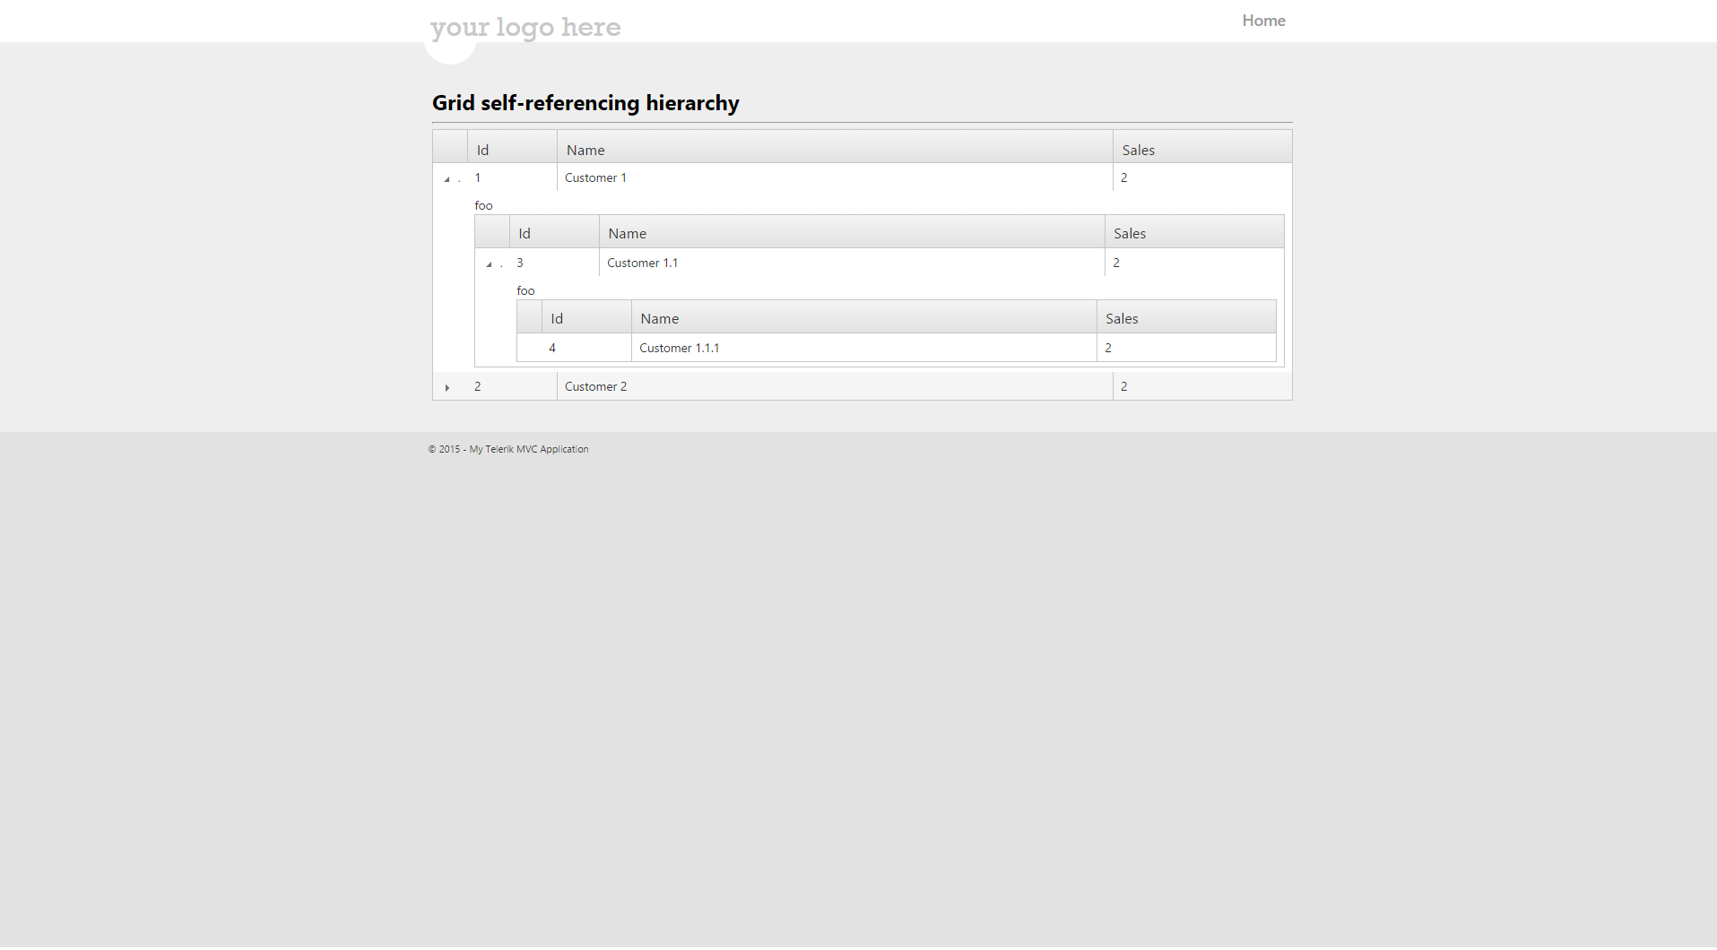Expand the Customer 2 row
The image size is (1717, 950).
(447, 387)
